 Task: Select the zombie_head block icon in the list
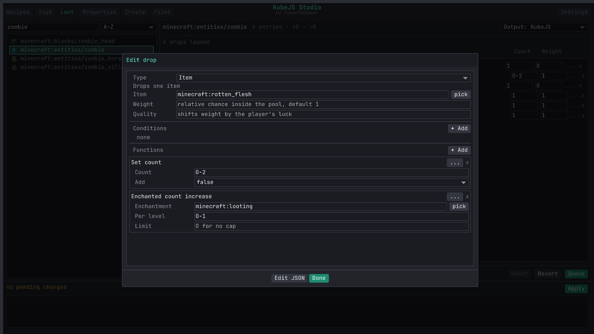(x=14, y=41)
